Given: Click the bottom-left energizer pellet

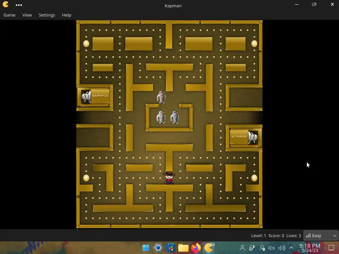Looking at the screenshot, I should tap(86, 178).
